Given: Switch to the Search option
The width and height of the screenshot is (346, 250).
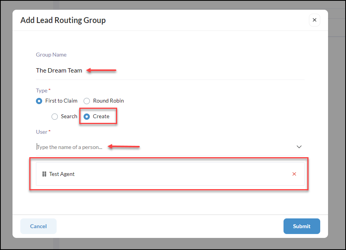Looking at the screenshot, I should [x=54, y=116].
